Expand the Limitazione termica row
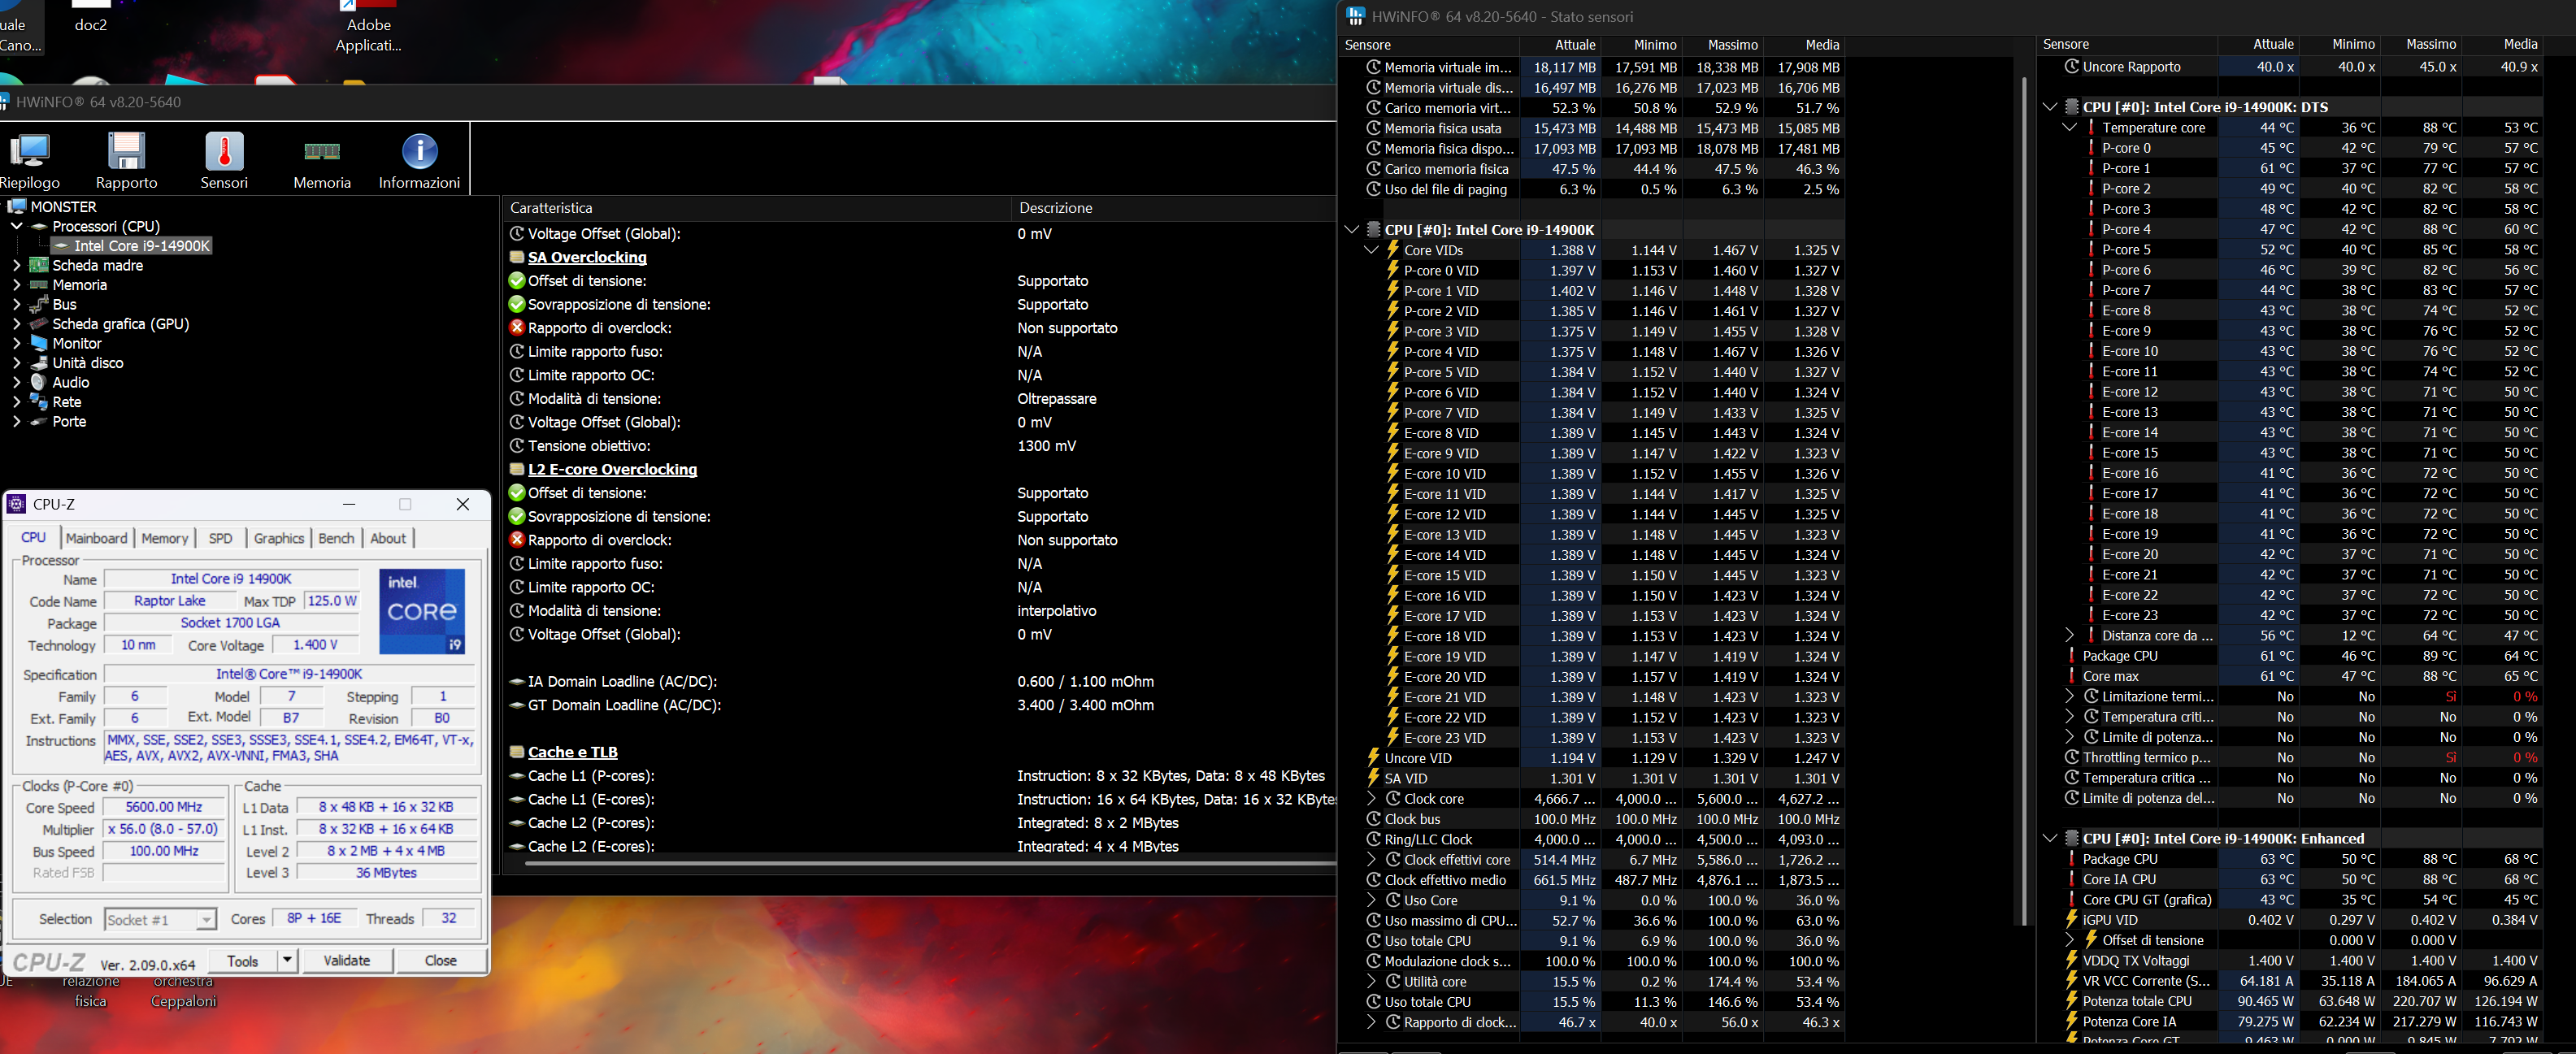 [x=2070, y=697]
